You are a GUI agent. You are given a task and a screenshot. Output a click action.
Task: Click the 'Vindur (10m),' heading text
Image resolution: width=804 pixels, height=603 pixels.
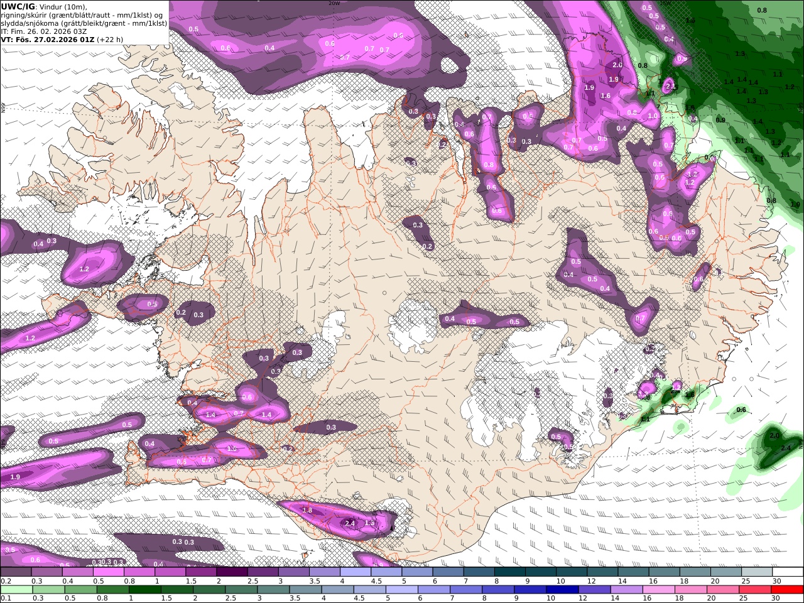coord(63,6)
